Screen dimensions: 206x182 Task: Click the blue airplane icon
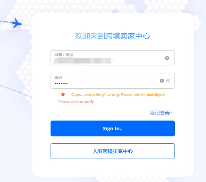point(17,23)
